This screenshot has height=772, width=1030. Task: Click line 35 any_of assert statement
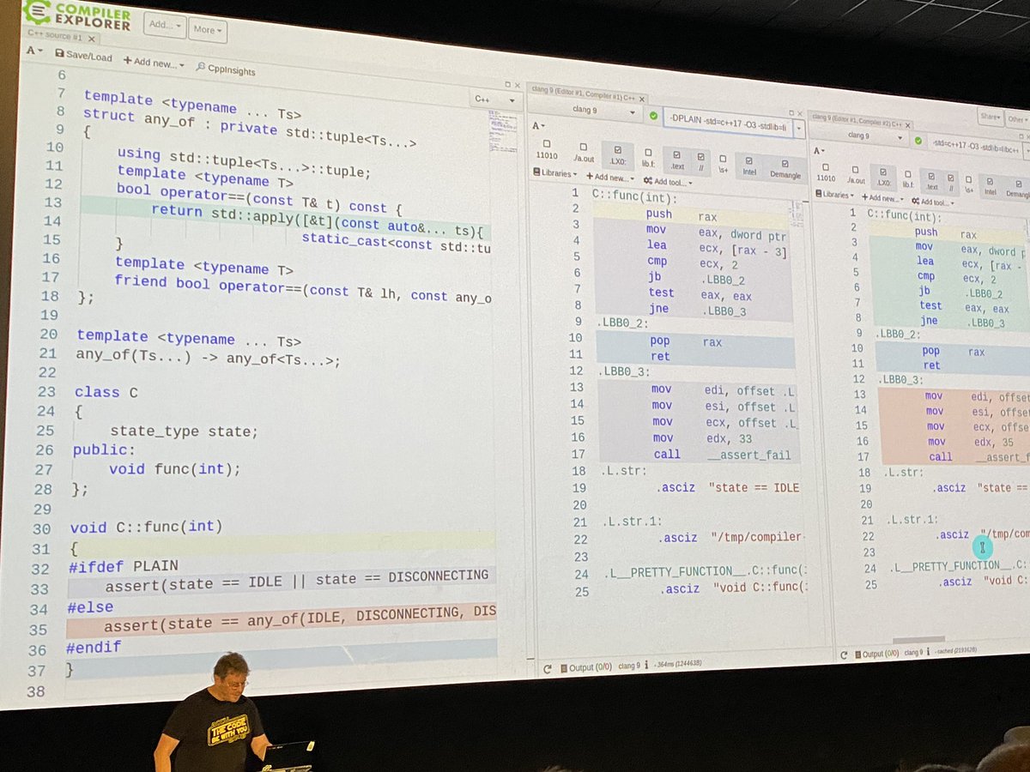click(300, 619)
